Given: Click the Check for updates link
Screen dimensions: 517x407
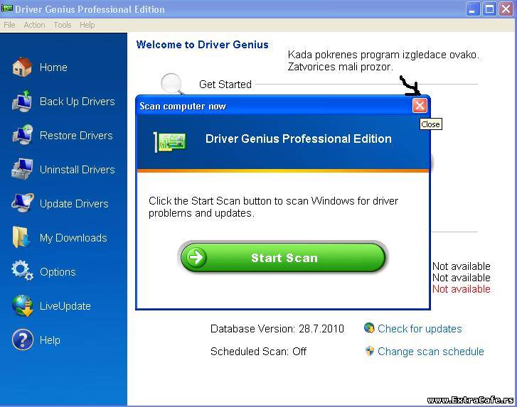Looking at the screenshot, I should point(420,329).
